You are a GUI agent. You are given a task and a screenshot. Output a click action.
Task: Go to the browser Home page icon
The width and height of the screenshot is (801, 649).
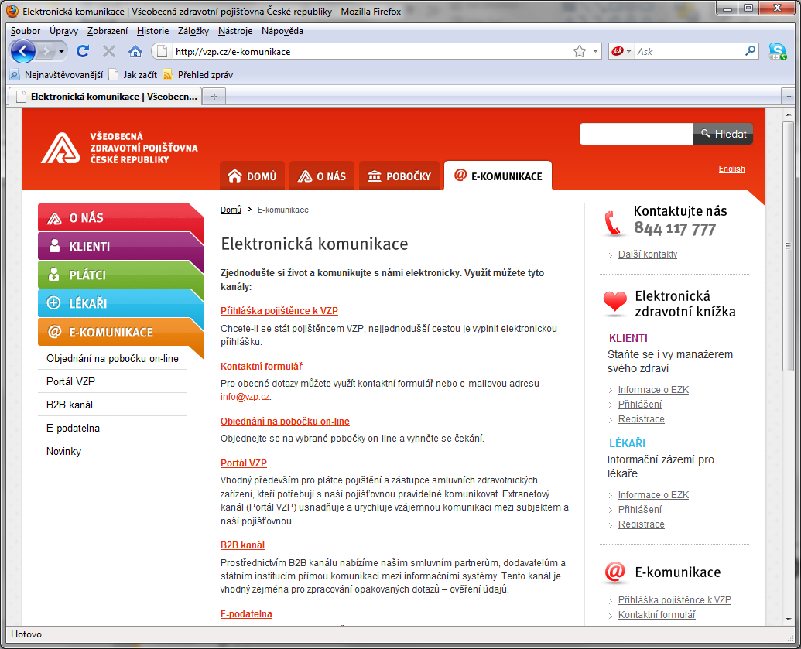click(135, 51)
